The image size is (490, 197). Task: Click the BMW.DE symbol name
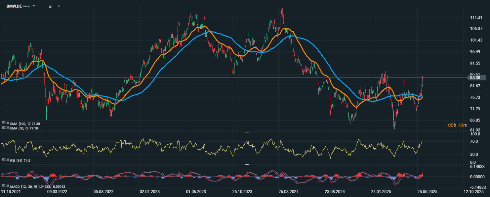(x=14, y=6)
